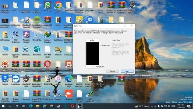Open Task View on the taskbar
Image resolution: width=193 pixels, height=109 pixels.
click(24, 106)
